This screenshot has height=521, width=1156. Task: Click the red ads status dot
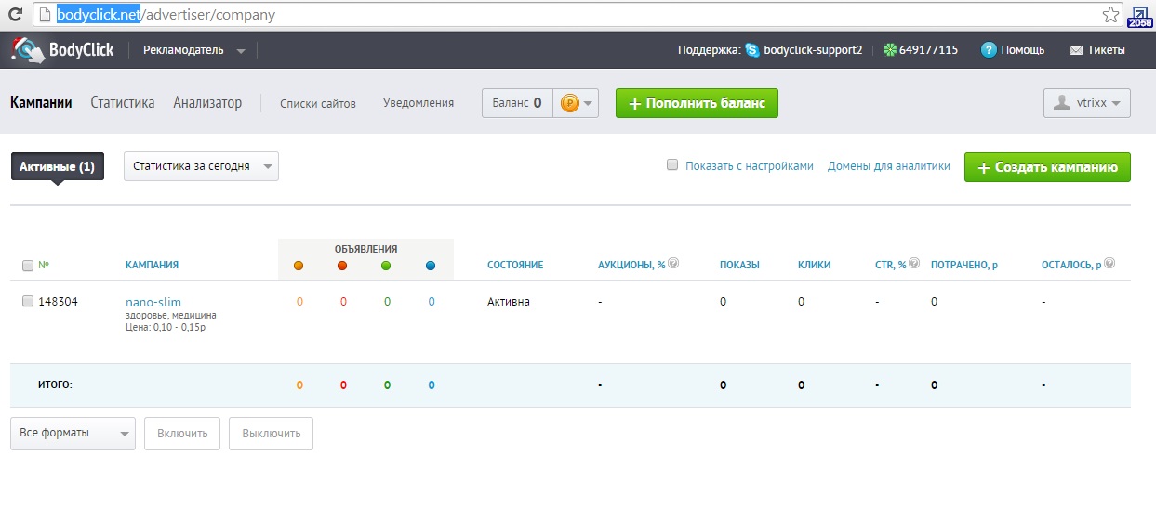pos(342,266)
